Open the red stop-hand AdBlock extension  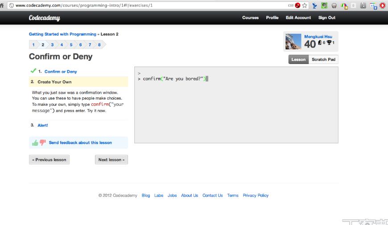[383, 5]
